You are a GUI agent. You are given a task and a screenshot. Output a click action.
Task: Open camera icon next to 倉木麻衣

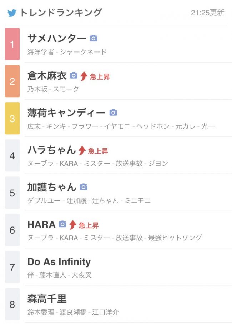click(74, 75)
